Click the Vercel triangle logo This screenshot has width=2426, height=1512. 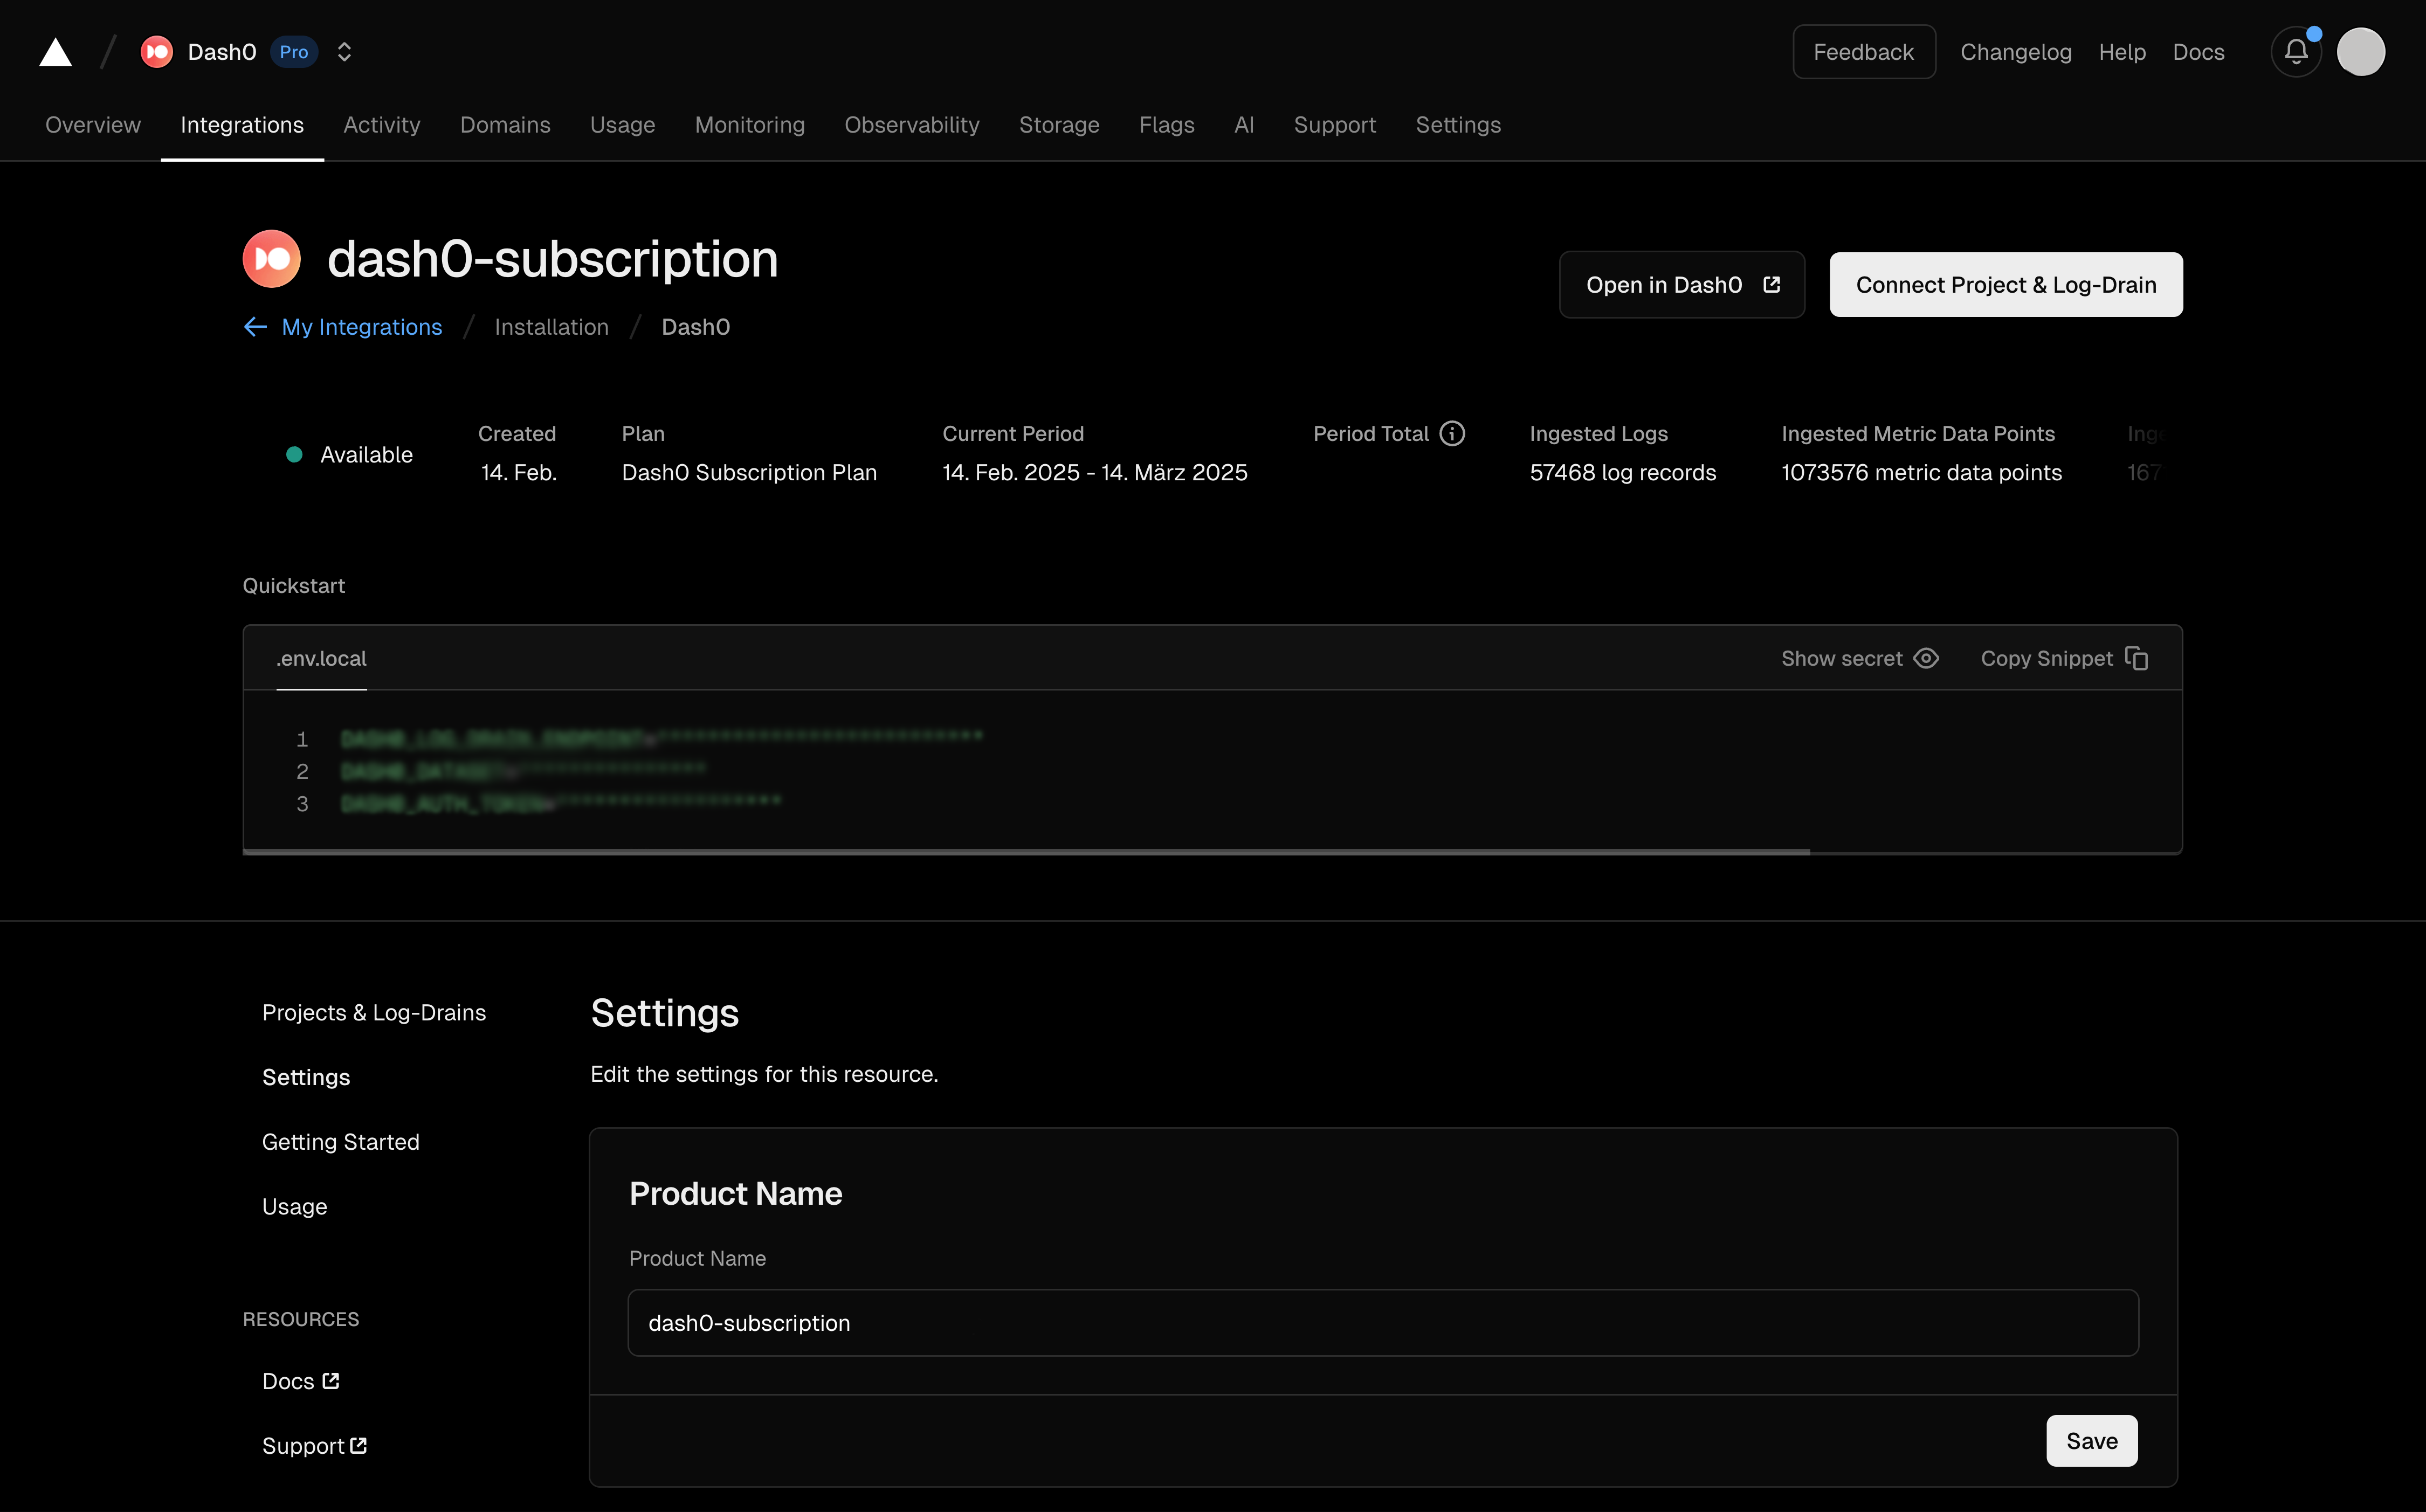55,52
